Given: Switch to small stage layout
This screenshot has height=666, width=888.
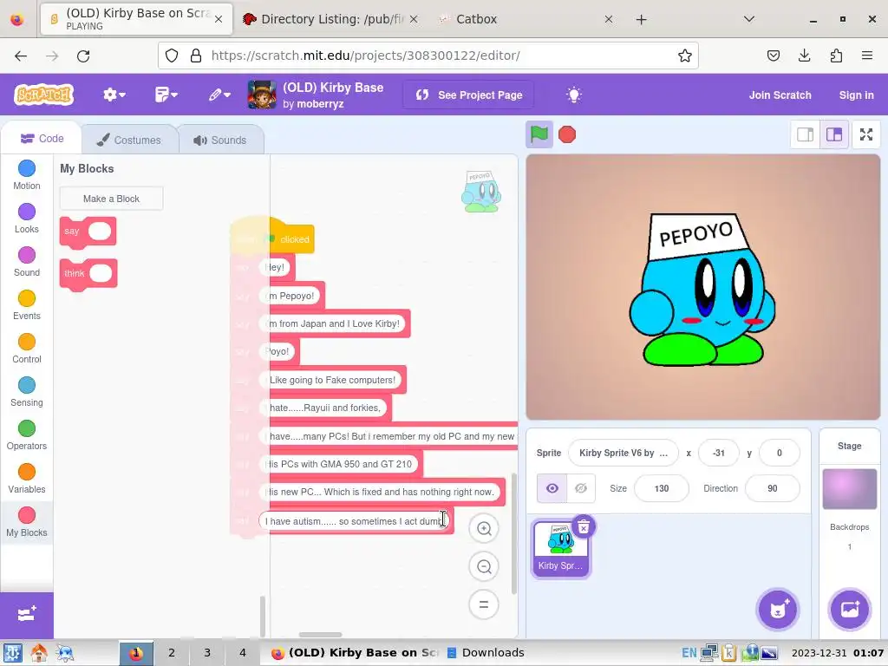Looking at the screenshot, I should point(805,134).
